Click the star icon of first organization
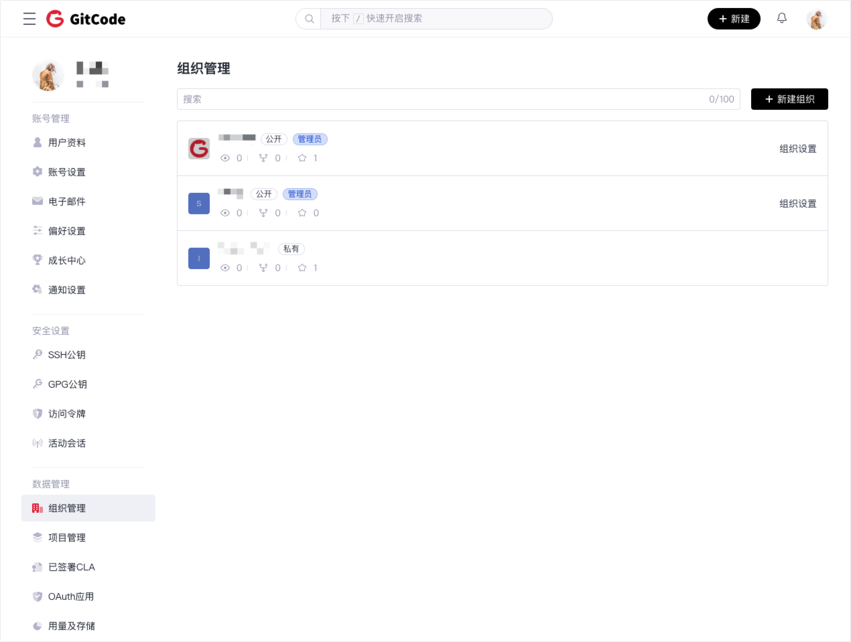851x642 pixels. (x=302, y=158)
